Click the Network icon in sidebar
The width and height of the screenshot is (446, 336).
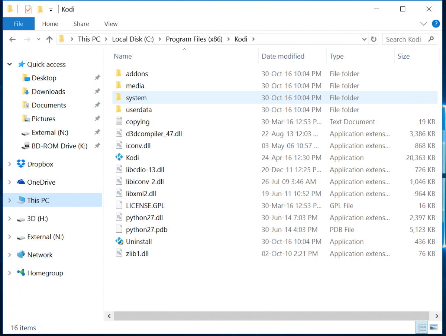pyautogui.click(x=21, y=255)
